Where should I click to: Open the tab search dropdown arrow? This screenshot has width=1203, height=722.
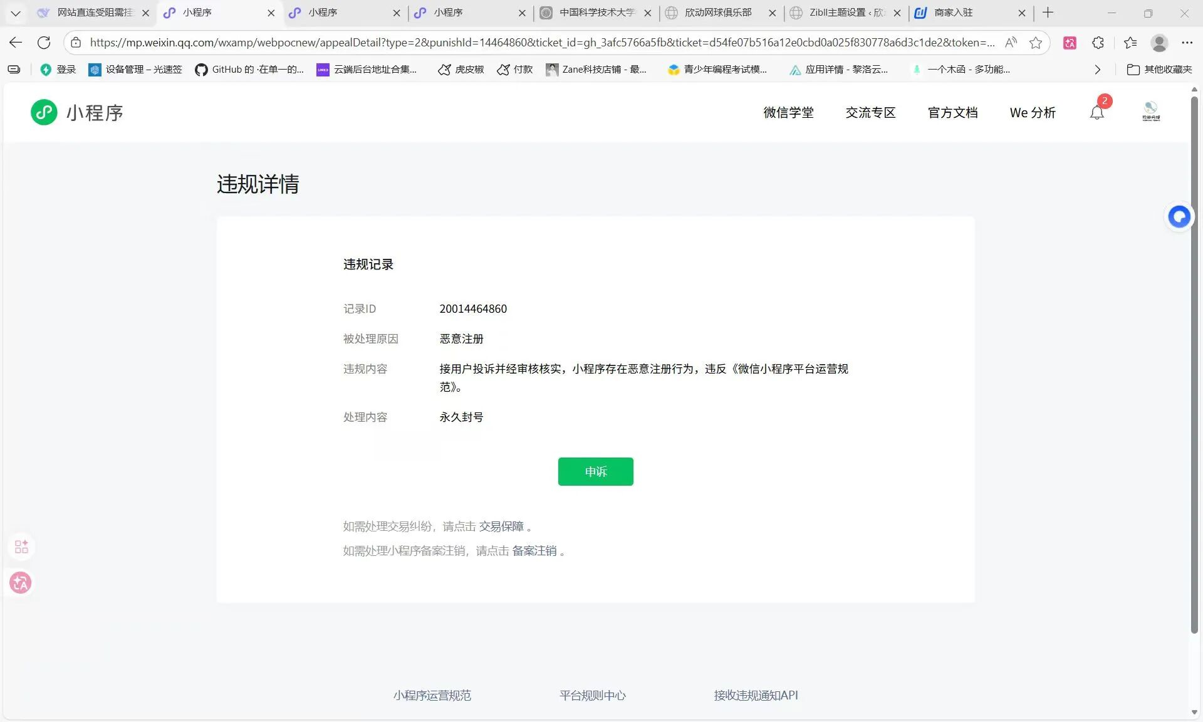coord(16,13)
